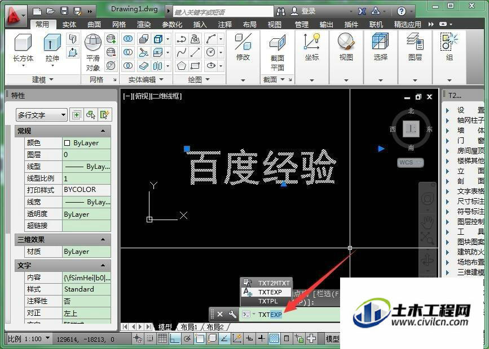The width and height of the screenshot is (489, 349).
Task: Select the Spline drawing tool
Action: tap(181, 52)
